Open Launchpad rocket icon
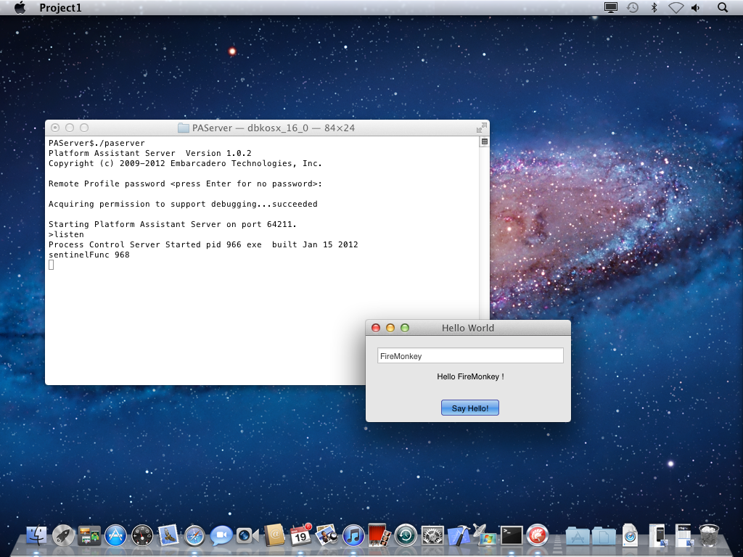Viewport: 743px width, 557px height. coord(63,536)
